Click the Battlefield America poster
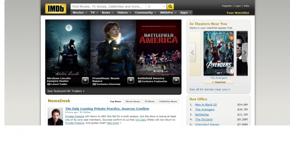 [x=159, y=48]
